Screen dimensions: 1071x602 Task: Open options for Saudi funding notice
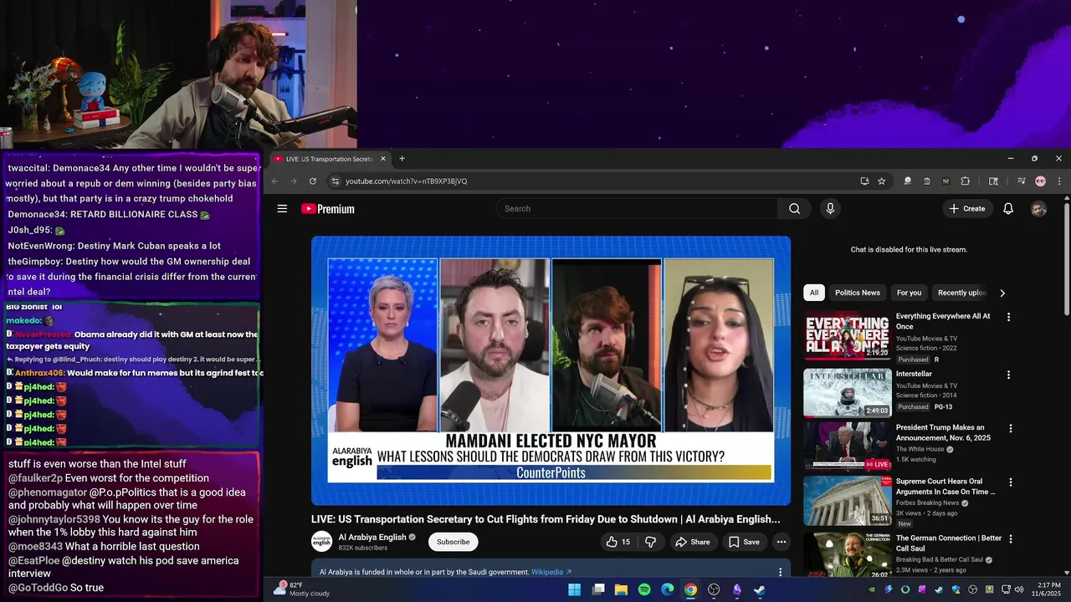[780, 572]
